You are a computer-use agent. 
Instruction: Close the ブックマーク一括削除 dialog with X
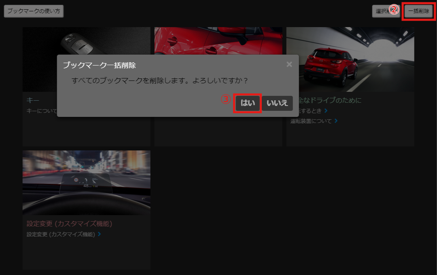[x=289, y=64]
